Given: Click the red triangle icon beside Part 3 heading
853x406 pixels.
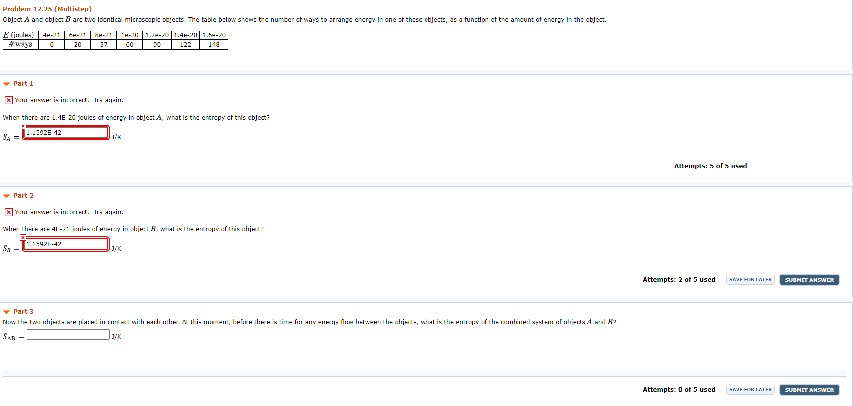Looking at the screenshot, I should point(6,311).
